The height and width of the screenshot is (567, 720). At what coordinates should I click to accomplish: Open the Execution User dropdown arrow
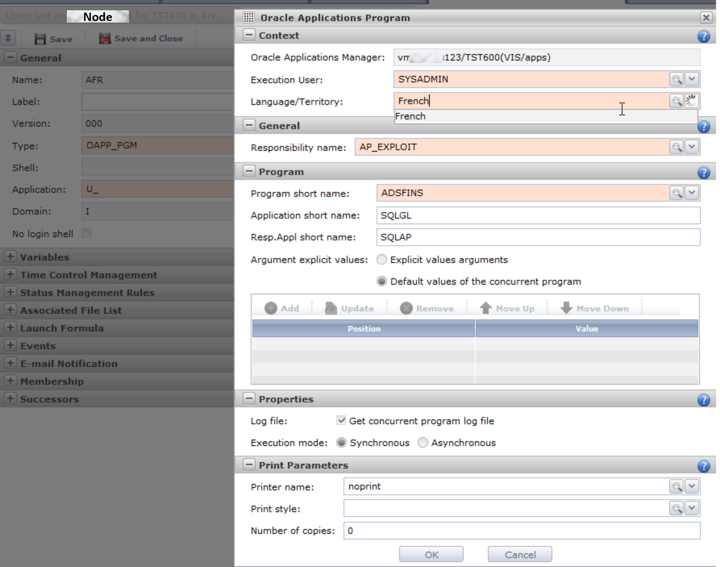click(692, 79)
